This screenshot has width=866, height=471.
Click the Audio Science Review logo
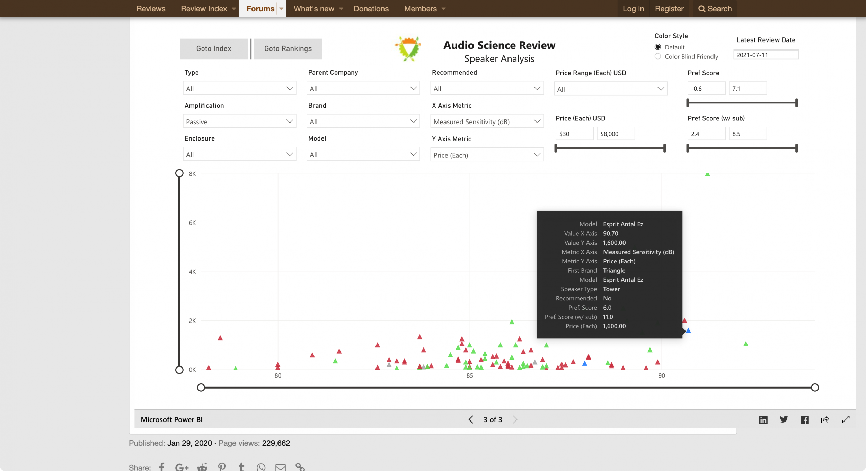click(x=408, y=49)
